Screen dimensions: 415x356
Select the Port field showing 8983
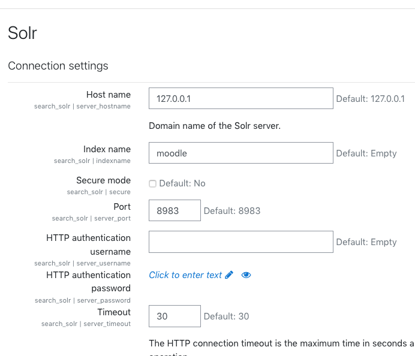[x=175, y=210]
